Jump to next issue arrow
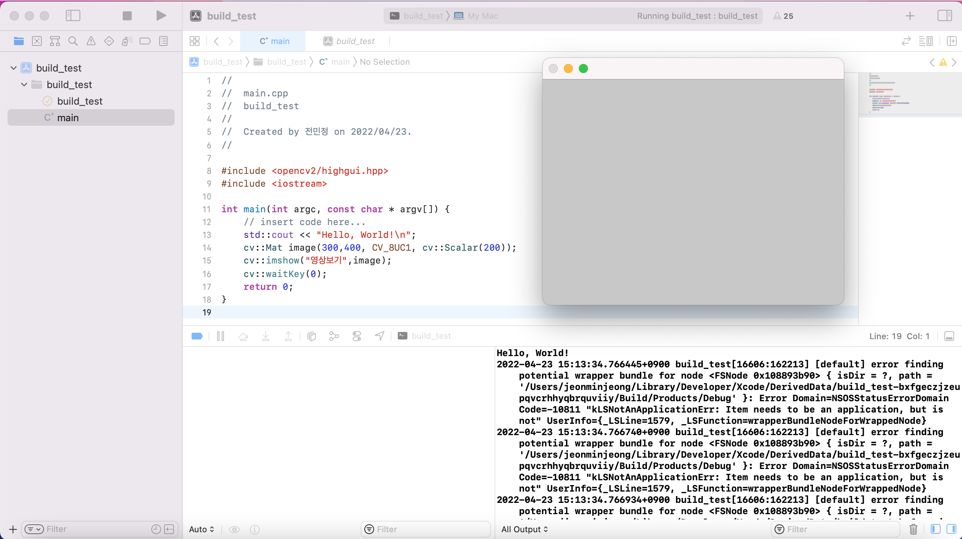The image size is (962, 539). pos(954,62)
